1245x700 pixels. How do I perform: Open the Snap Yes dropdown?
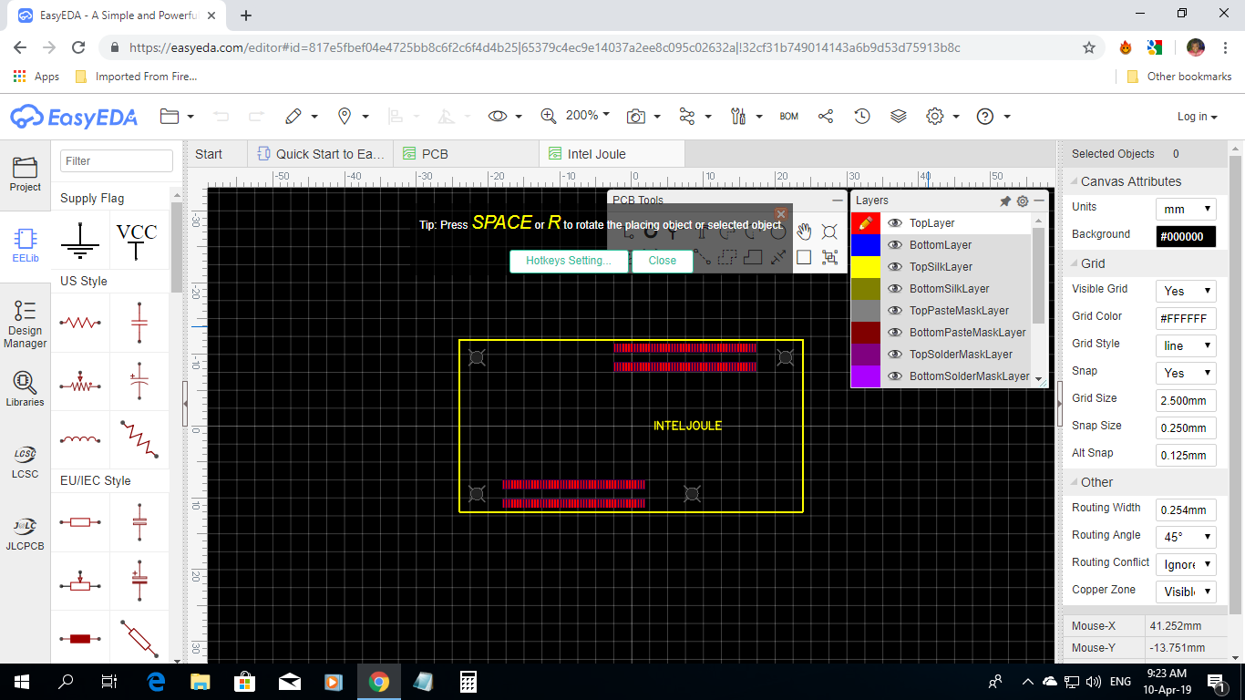(1186, 373)
